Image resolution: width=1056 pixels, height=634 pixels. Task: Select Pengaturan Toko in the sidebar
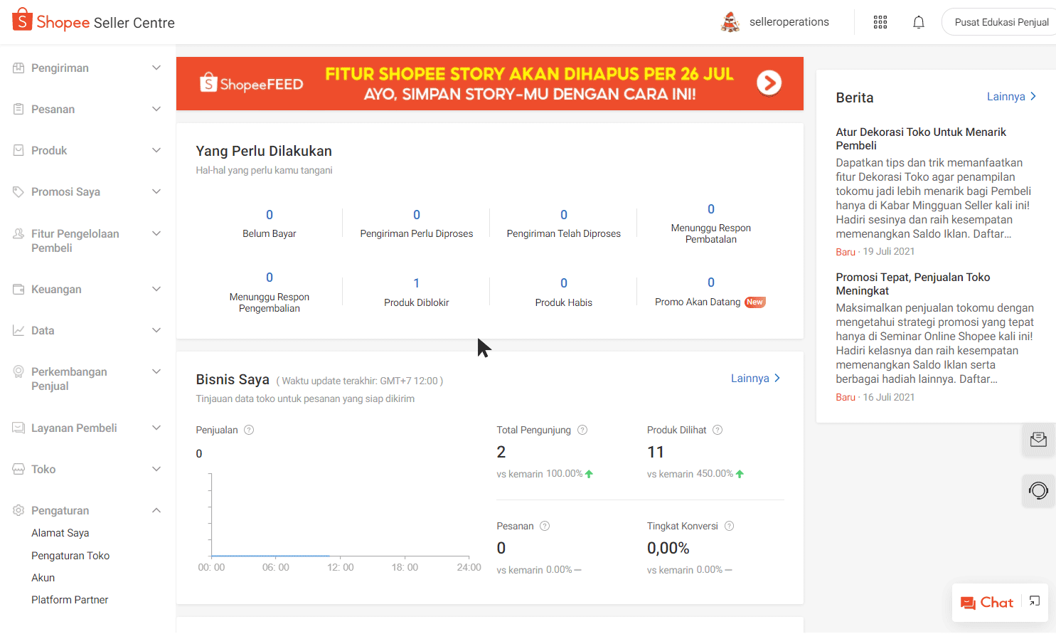[70, 556]
